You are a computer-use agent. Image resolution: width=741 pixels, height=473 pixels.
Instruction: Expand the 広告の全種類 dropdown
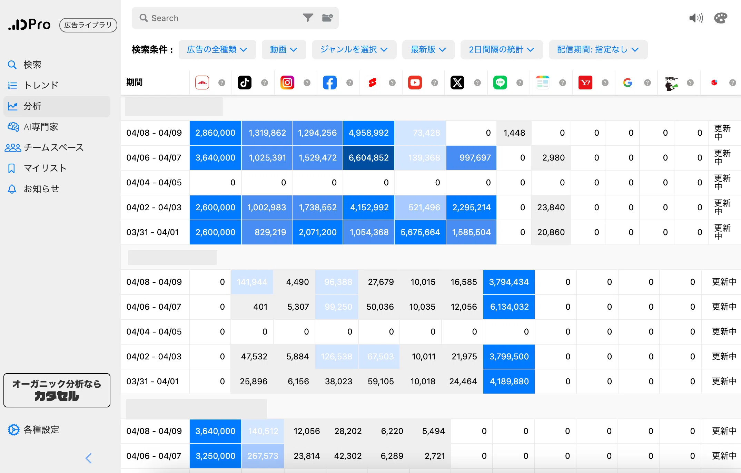pos(217,50)
